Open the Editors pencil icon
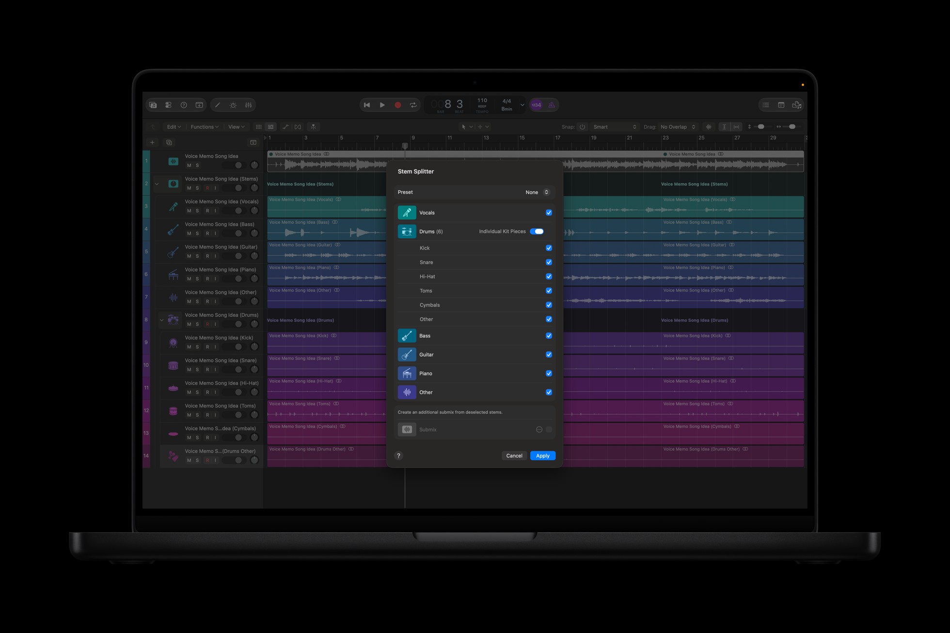This screenshot has width=950, height=633. 218,105
